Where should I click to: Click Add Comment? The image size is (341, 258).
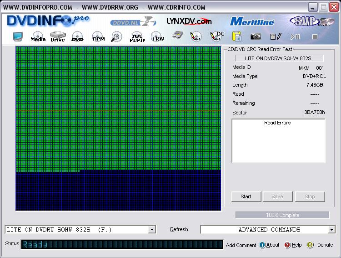click(x=241, y=245)
